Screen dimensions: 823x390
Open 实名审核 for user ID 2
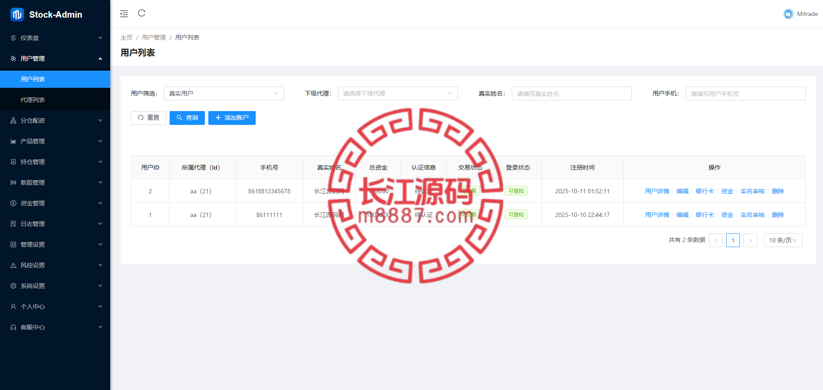point(752,191)
